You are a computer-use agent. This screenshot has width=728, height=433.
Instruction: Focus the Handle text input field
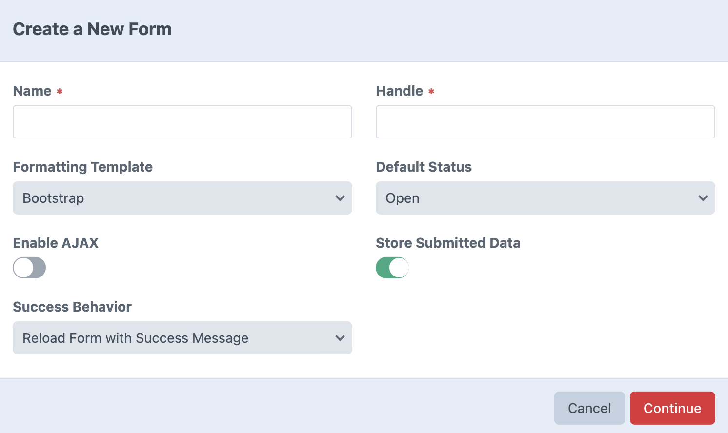click(545, 122)
